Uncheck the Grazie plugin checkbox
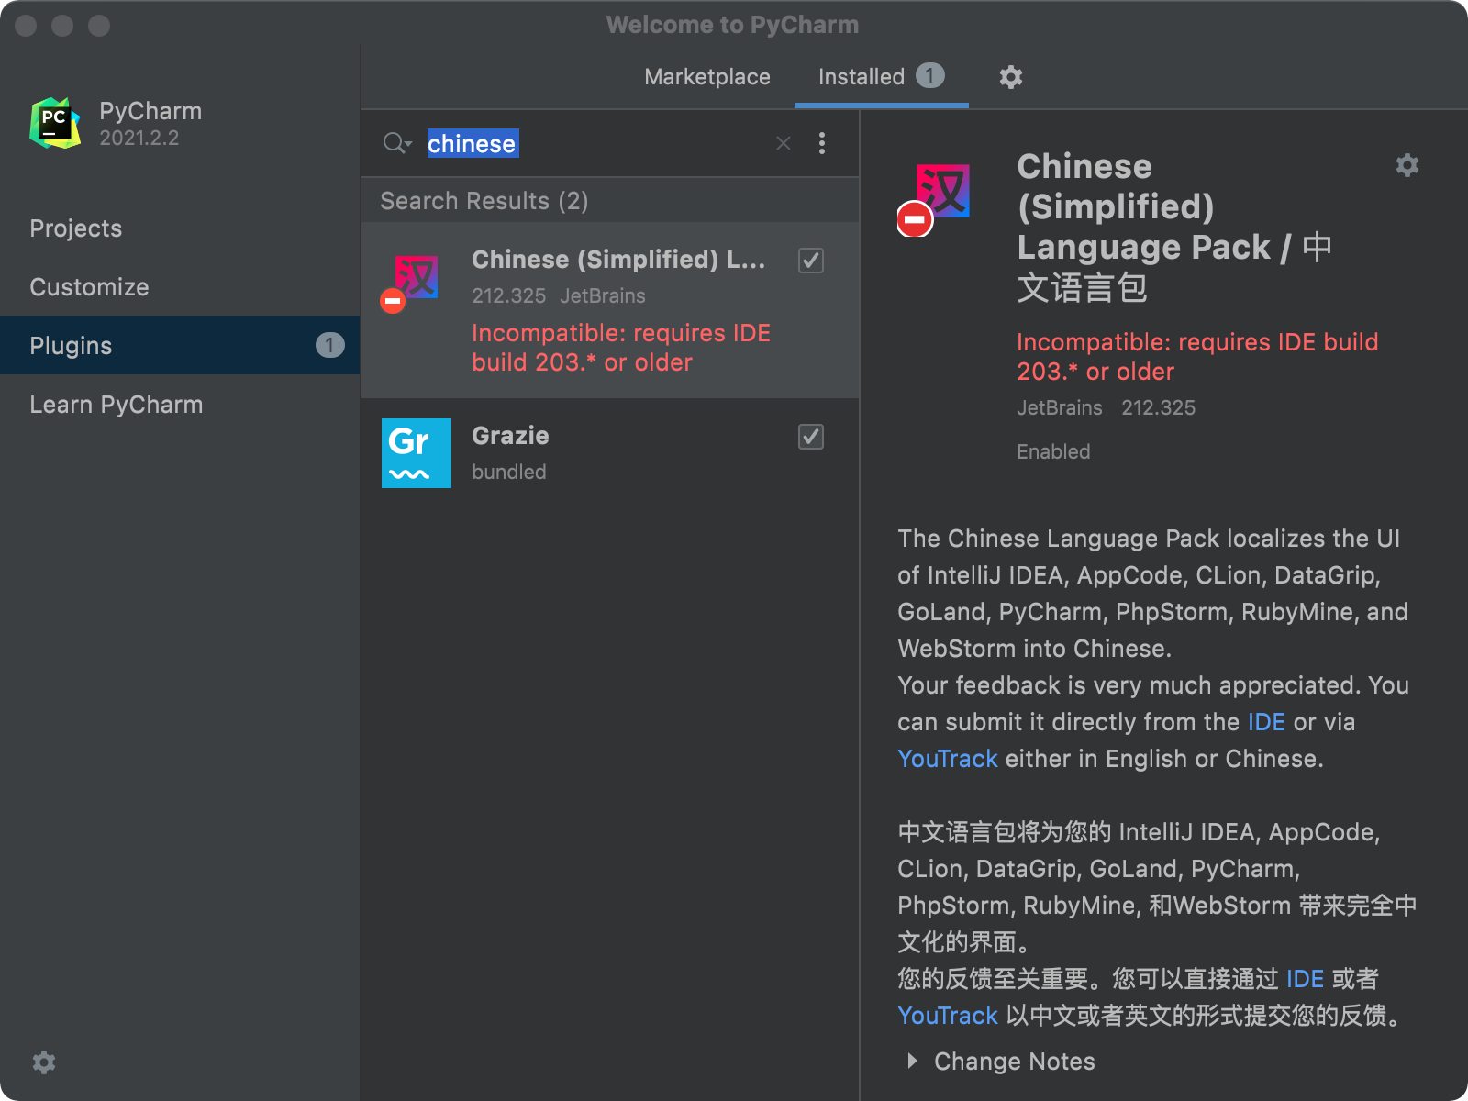1468x1101 pixels. pos(811,437)
